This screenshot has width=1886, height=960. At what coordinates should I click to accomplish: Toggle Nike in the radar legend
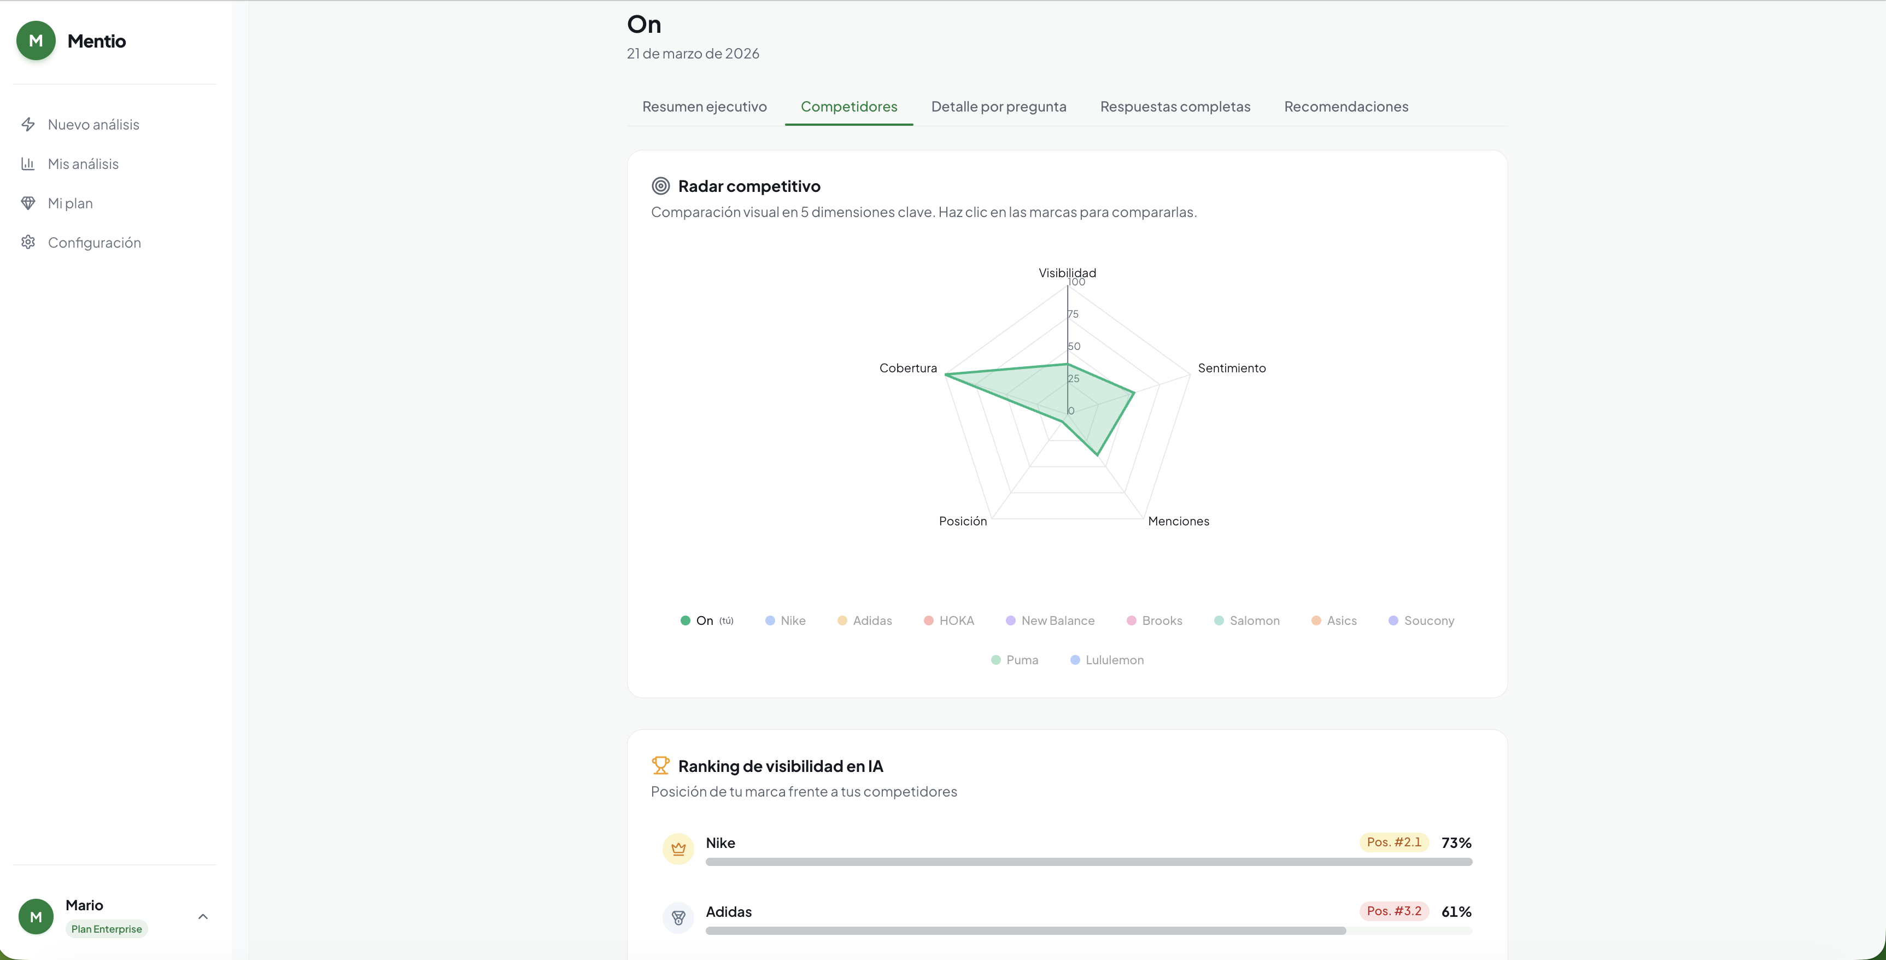pyautogui.click(x=785, y=621)
